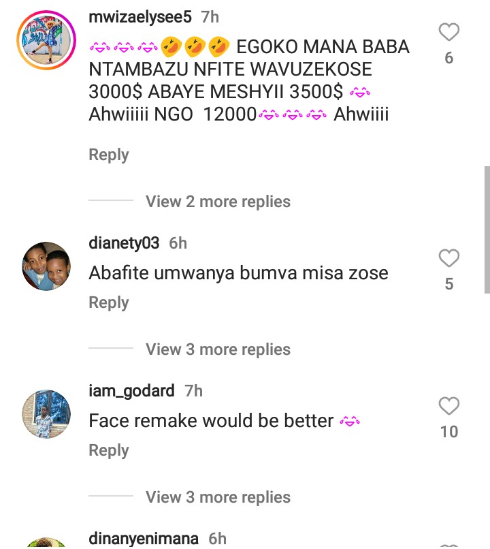Image resolution: width=490 pixels, height=549 pixels.
Task: Visit the dianety03 username link
Action: point(124,243)
